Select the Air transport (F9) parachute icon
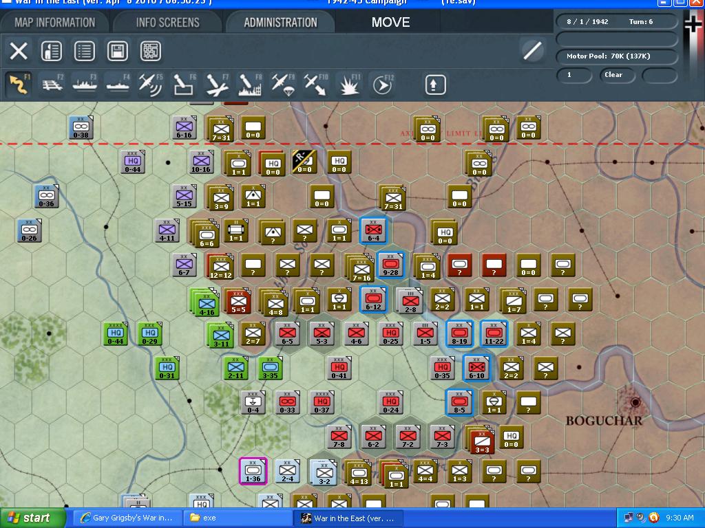The height and width of the screenshot is (528, 705). click(283, 84)
